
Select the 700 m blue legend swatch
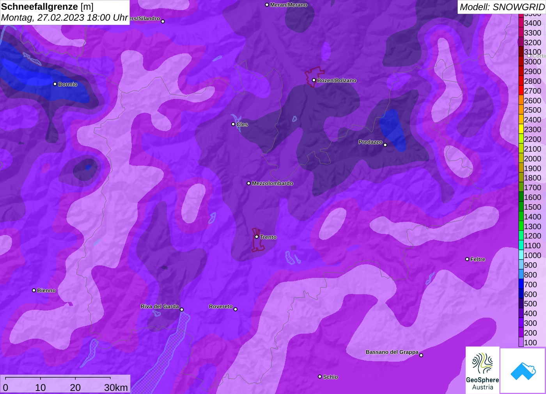(521, 284)
